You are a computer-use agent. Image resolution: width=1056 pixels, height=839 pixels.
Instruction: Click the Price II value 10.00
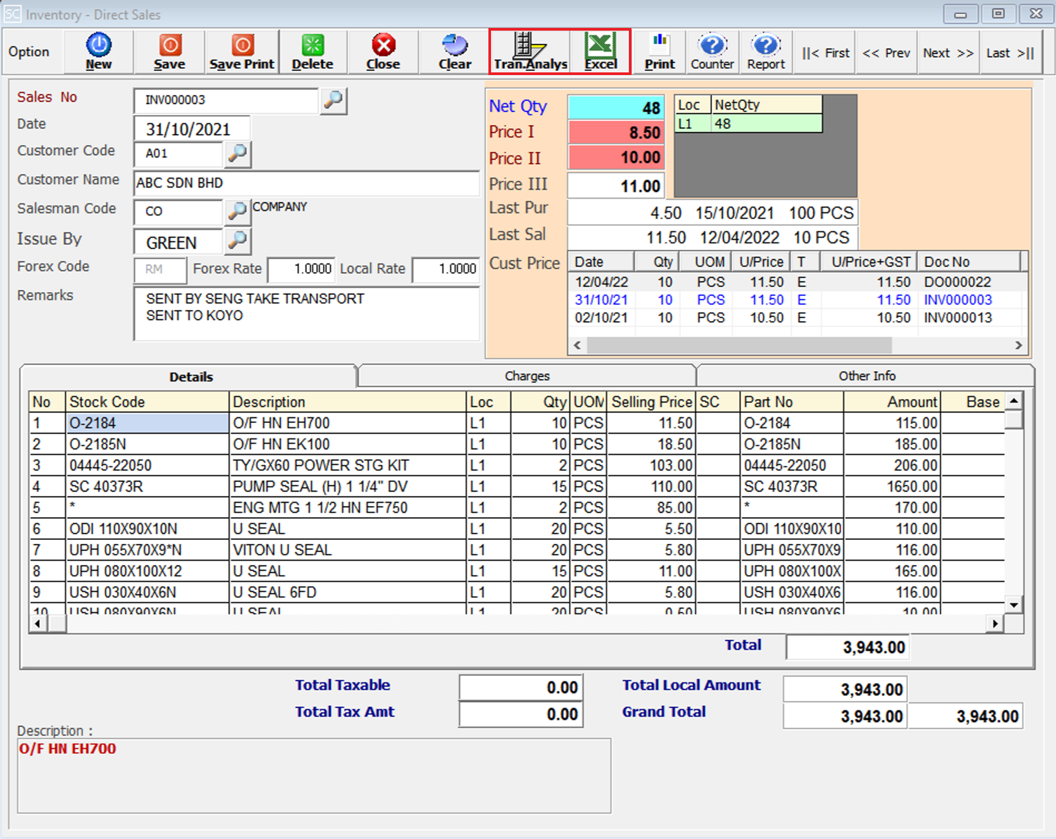(616, 157)
